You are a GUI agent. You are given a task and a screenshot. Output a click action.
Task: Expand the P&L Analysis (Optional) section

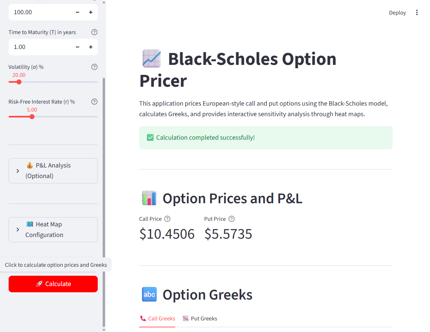[53, 171]
